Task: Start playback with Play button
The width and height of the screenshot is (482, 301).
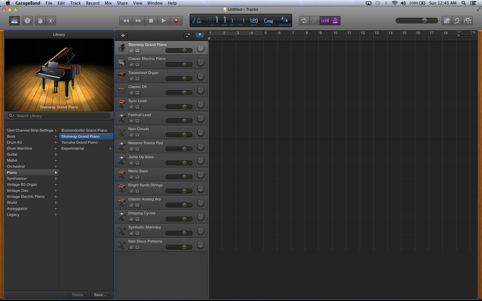Action: click(x=164, y=21)
